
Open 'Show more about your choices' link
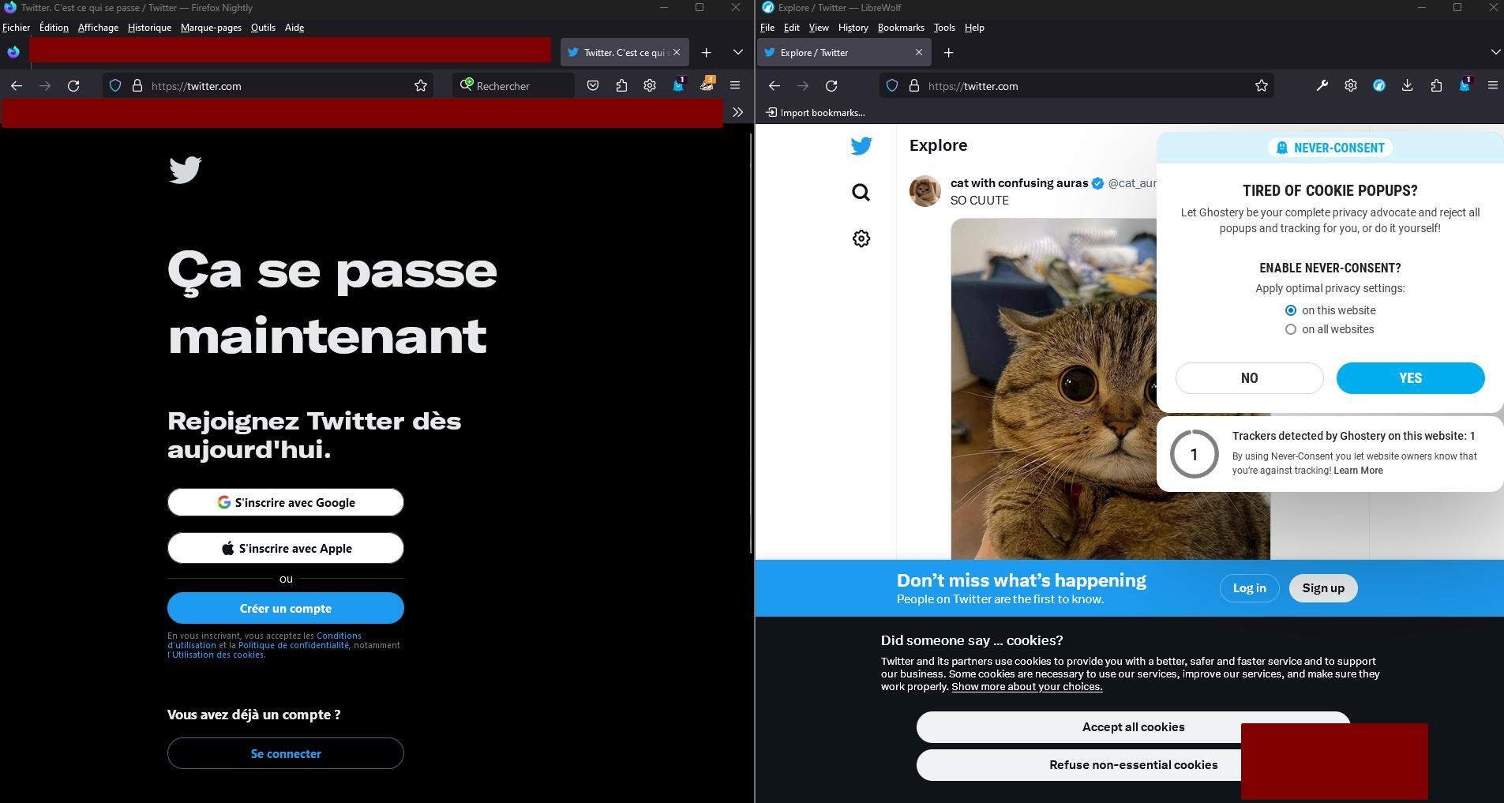1026,687
